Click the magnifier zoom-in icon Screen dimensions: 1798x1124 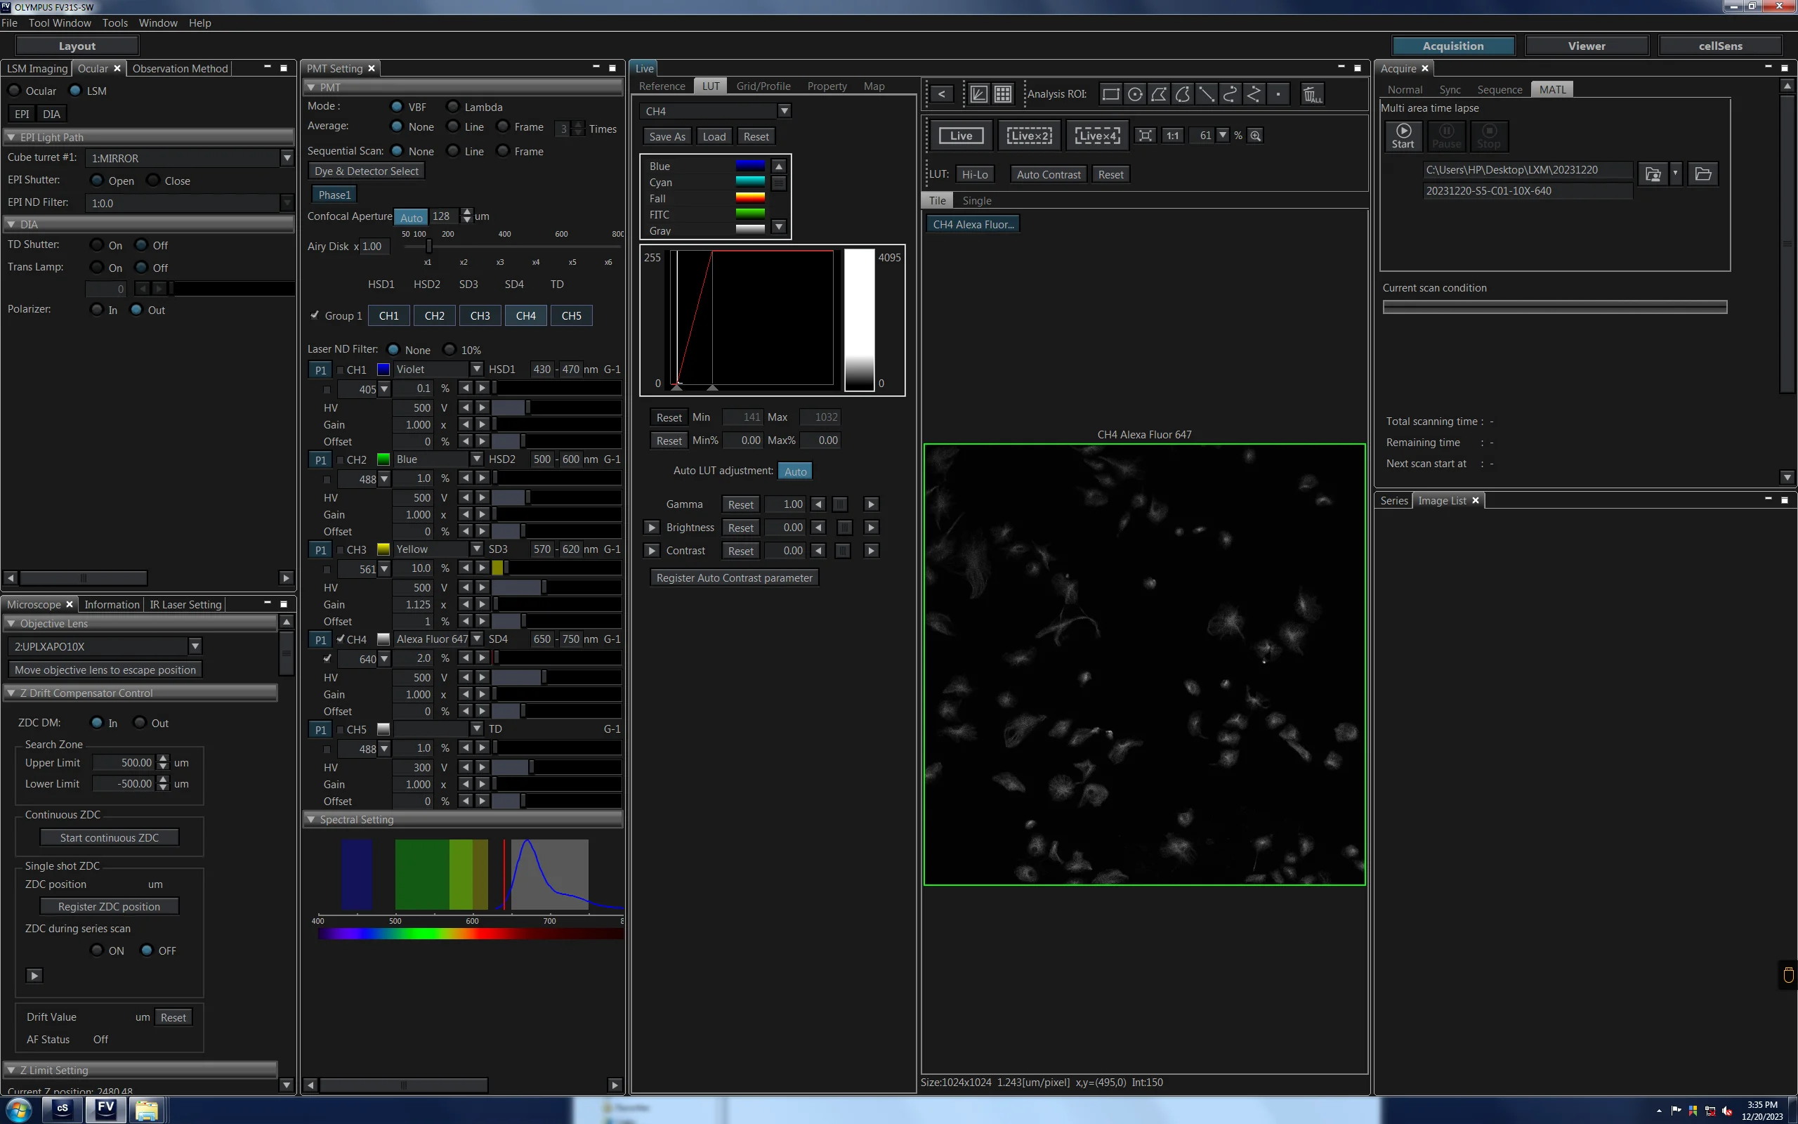pyautogui.click(x=1256, y=136)
